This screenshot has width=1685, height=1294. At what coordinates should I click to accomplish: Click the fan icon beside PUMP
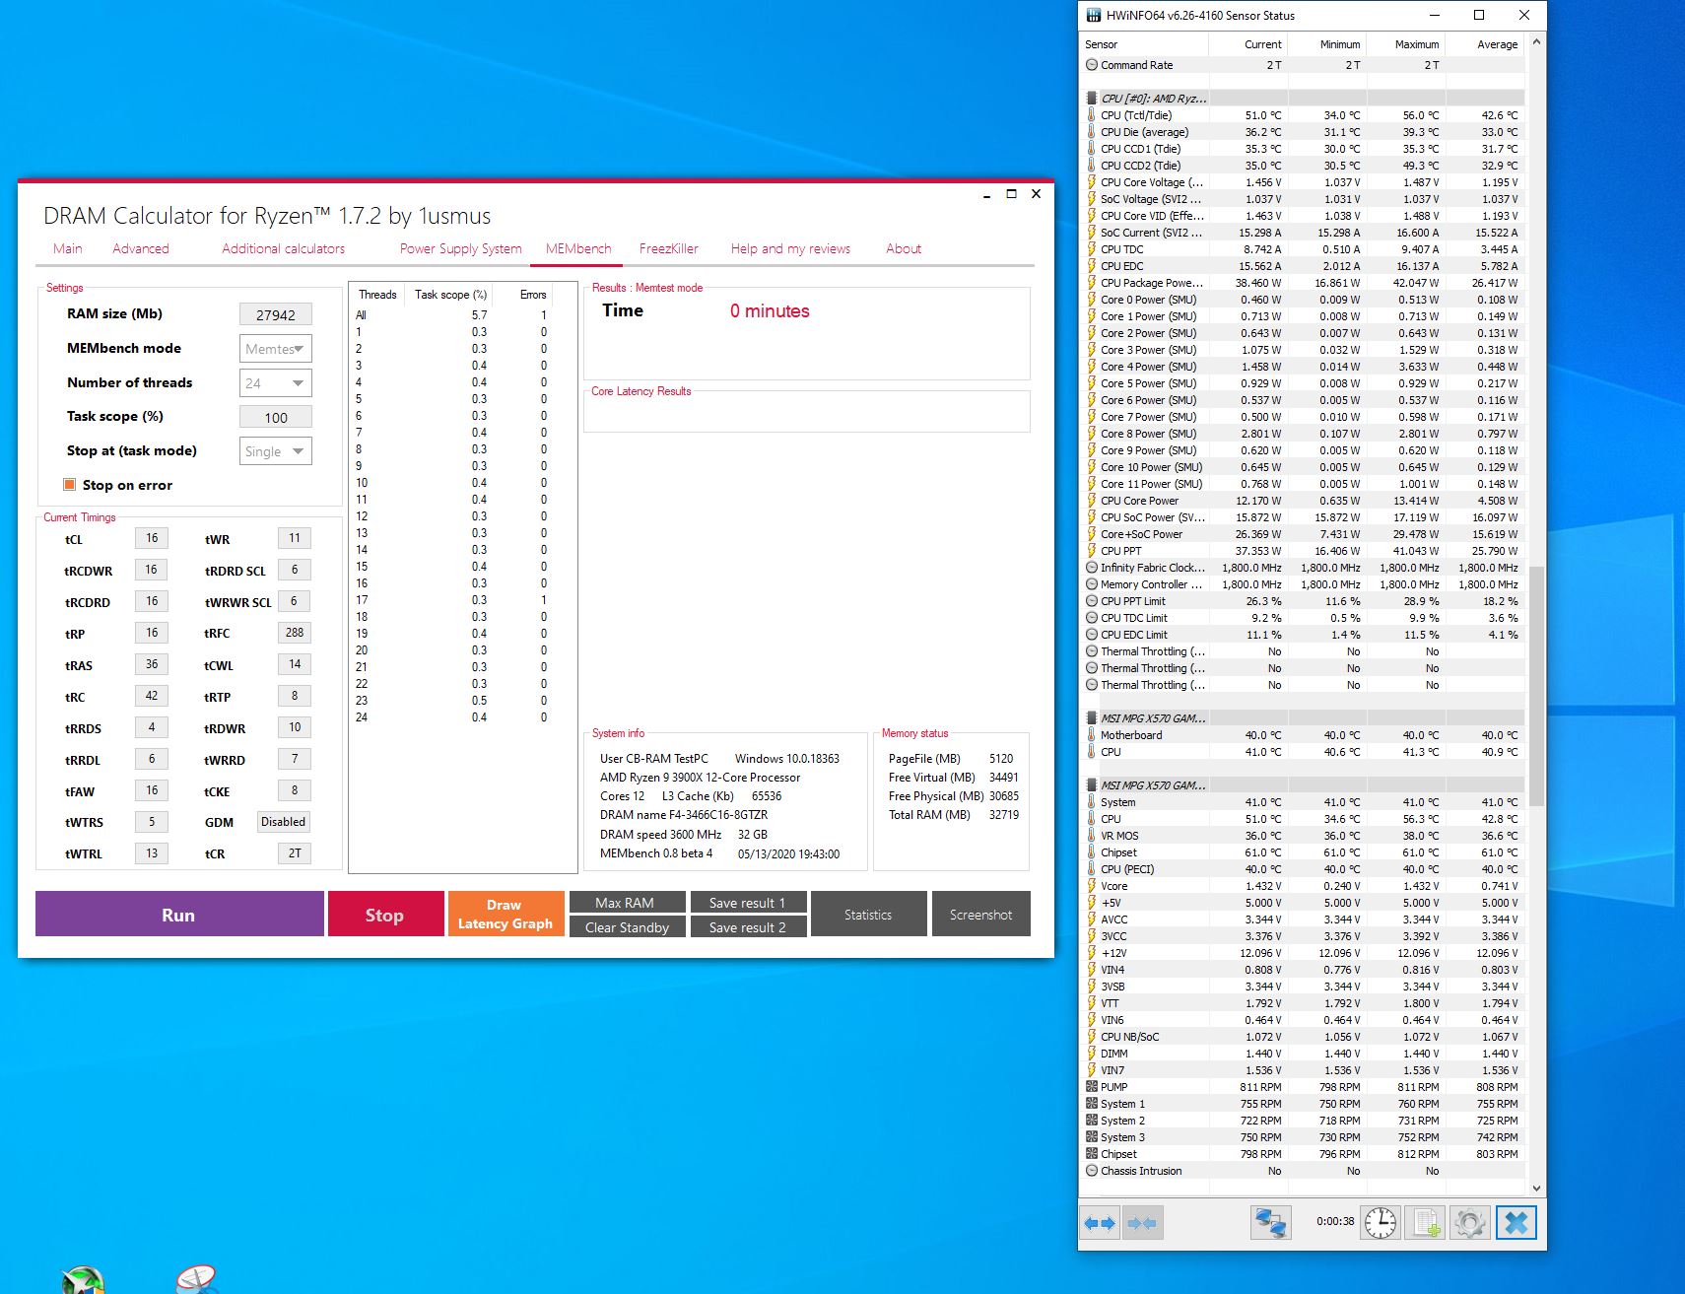[1092, 1087]
